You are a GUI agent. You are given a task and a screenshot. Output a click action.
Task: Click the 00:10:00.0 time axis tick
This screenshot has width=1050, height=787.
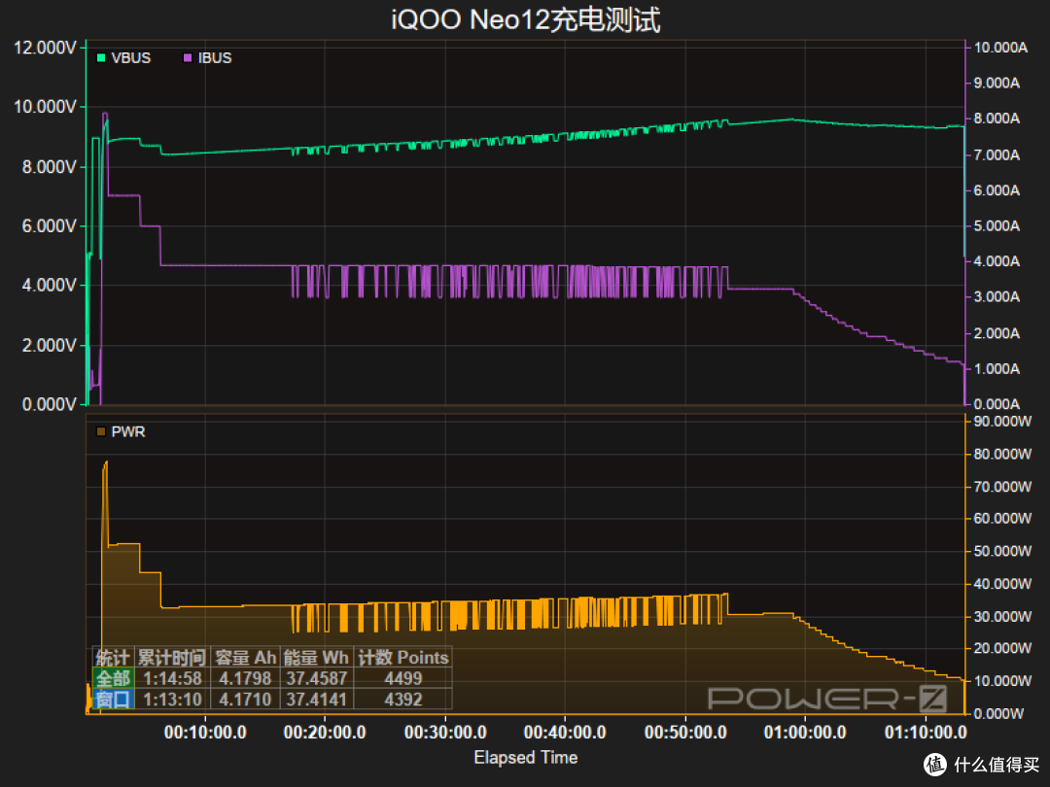point(205,733)
